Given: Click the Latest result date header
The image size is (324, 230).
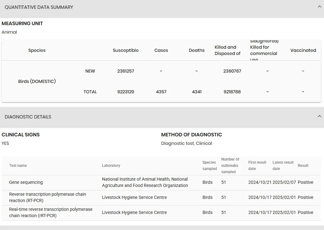Looking at the screenshot, I should coord(283,166).
